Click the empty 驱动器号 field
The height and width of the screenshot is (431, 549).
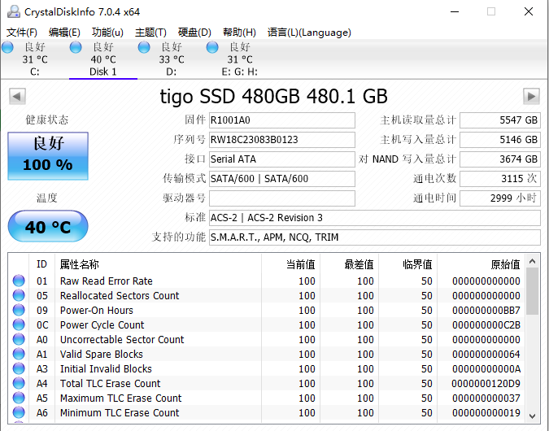[x=282, y=198]
